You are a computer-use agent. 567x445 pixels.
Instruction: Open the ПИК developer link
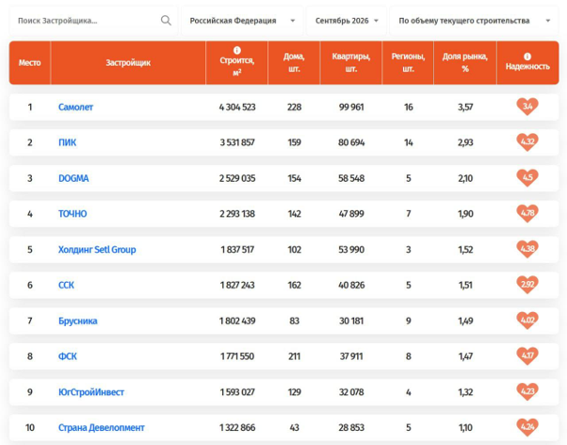(x=67, y=142)
